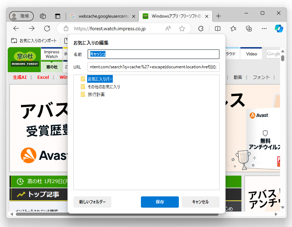Screen dimensions: 292x227
Task: Click the lock icon in the address bar
Action: point(66,29)
